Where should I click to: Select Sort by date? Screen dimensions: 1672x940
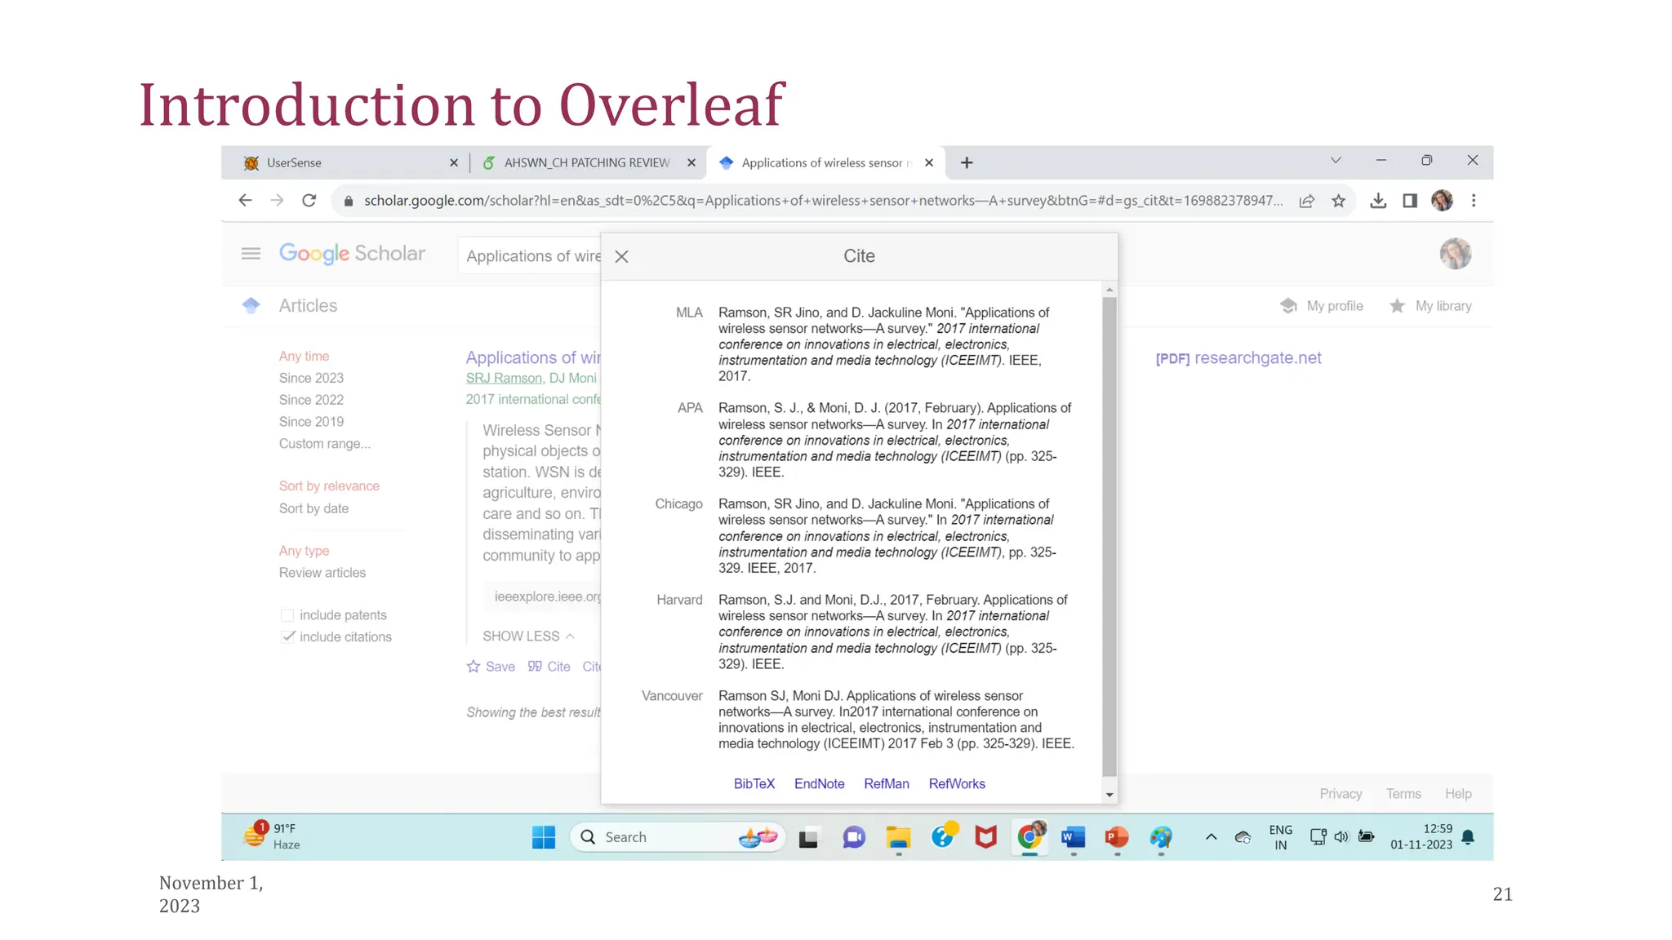click(x=313, y=508)
